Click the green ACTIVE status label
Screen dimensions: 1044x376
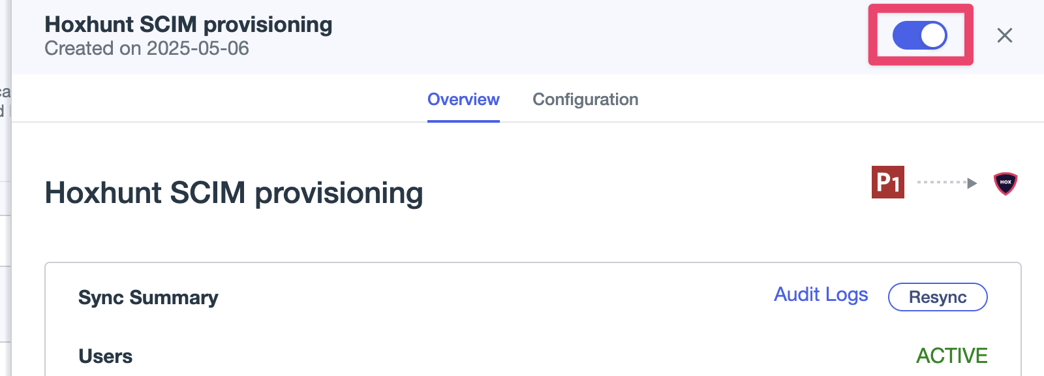[952, 356]
